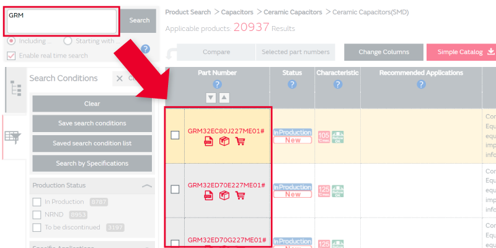Image resolution: width=496 pixels, height=248 pixels.
Task: Select the Including radio button
Action: (11, 41)
